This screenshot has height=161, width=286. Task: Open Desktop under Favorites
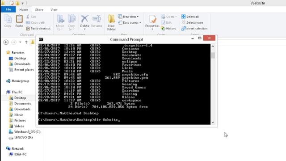coord(17,58)
